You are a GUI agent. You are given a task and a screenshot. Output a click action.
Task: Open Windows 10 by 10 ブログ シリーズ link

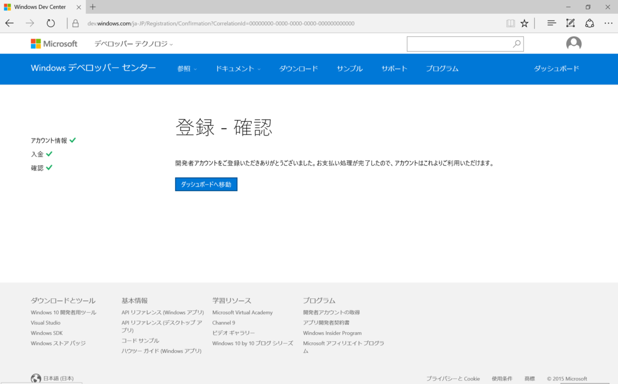click(x=253, y=343)
